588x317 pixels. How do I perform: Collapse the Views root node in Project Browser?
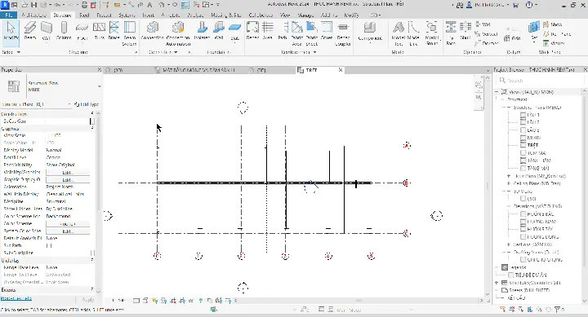(x=497, y=92)
